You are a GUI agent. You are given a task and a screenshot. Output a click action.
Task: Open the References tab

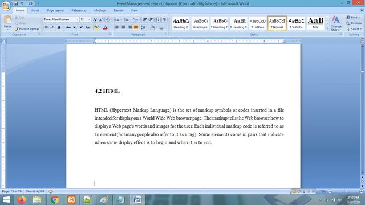click(79, 10)
